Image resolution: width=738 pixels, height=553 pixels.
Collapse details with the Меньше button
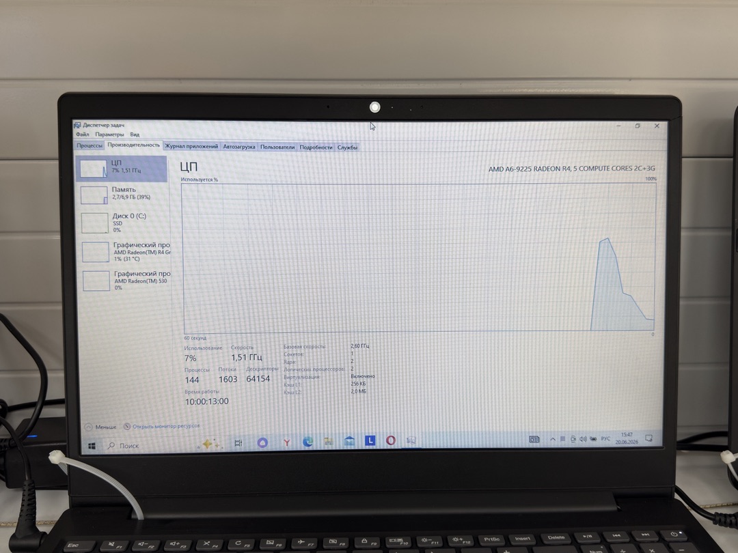pyautogui.click(x=100, y=427)
